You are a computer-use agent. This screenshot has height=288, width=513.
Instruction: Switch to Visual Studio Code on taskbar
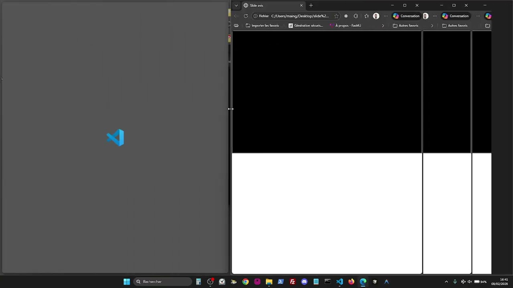coord(339,282)
